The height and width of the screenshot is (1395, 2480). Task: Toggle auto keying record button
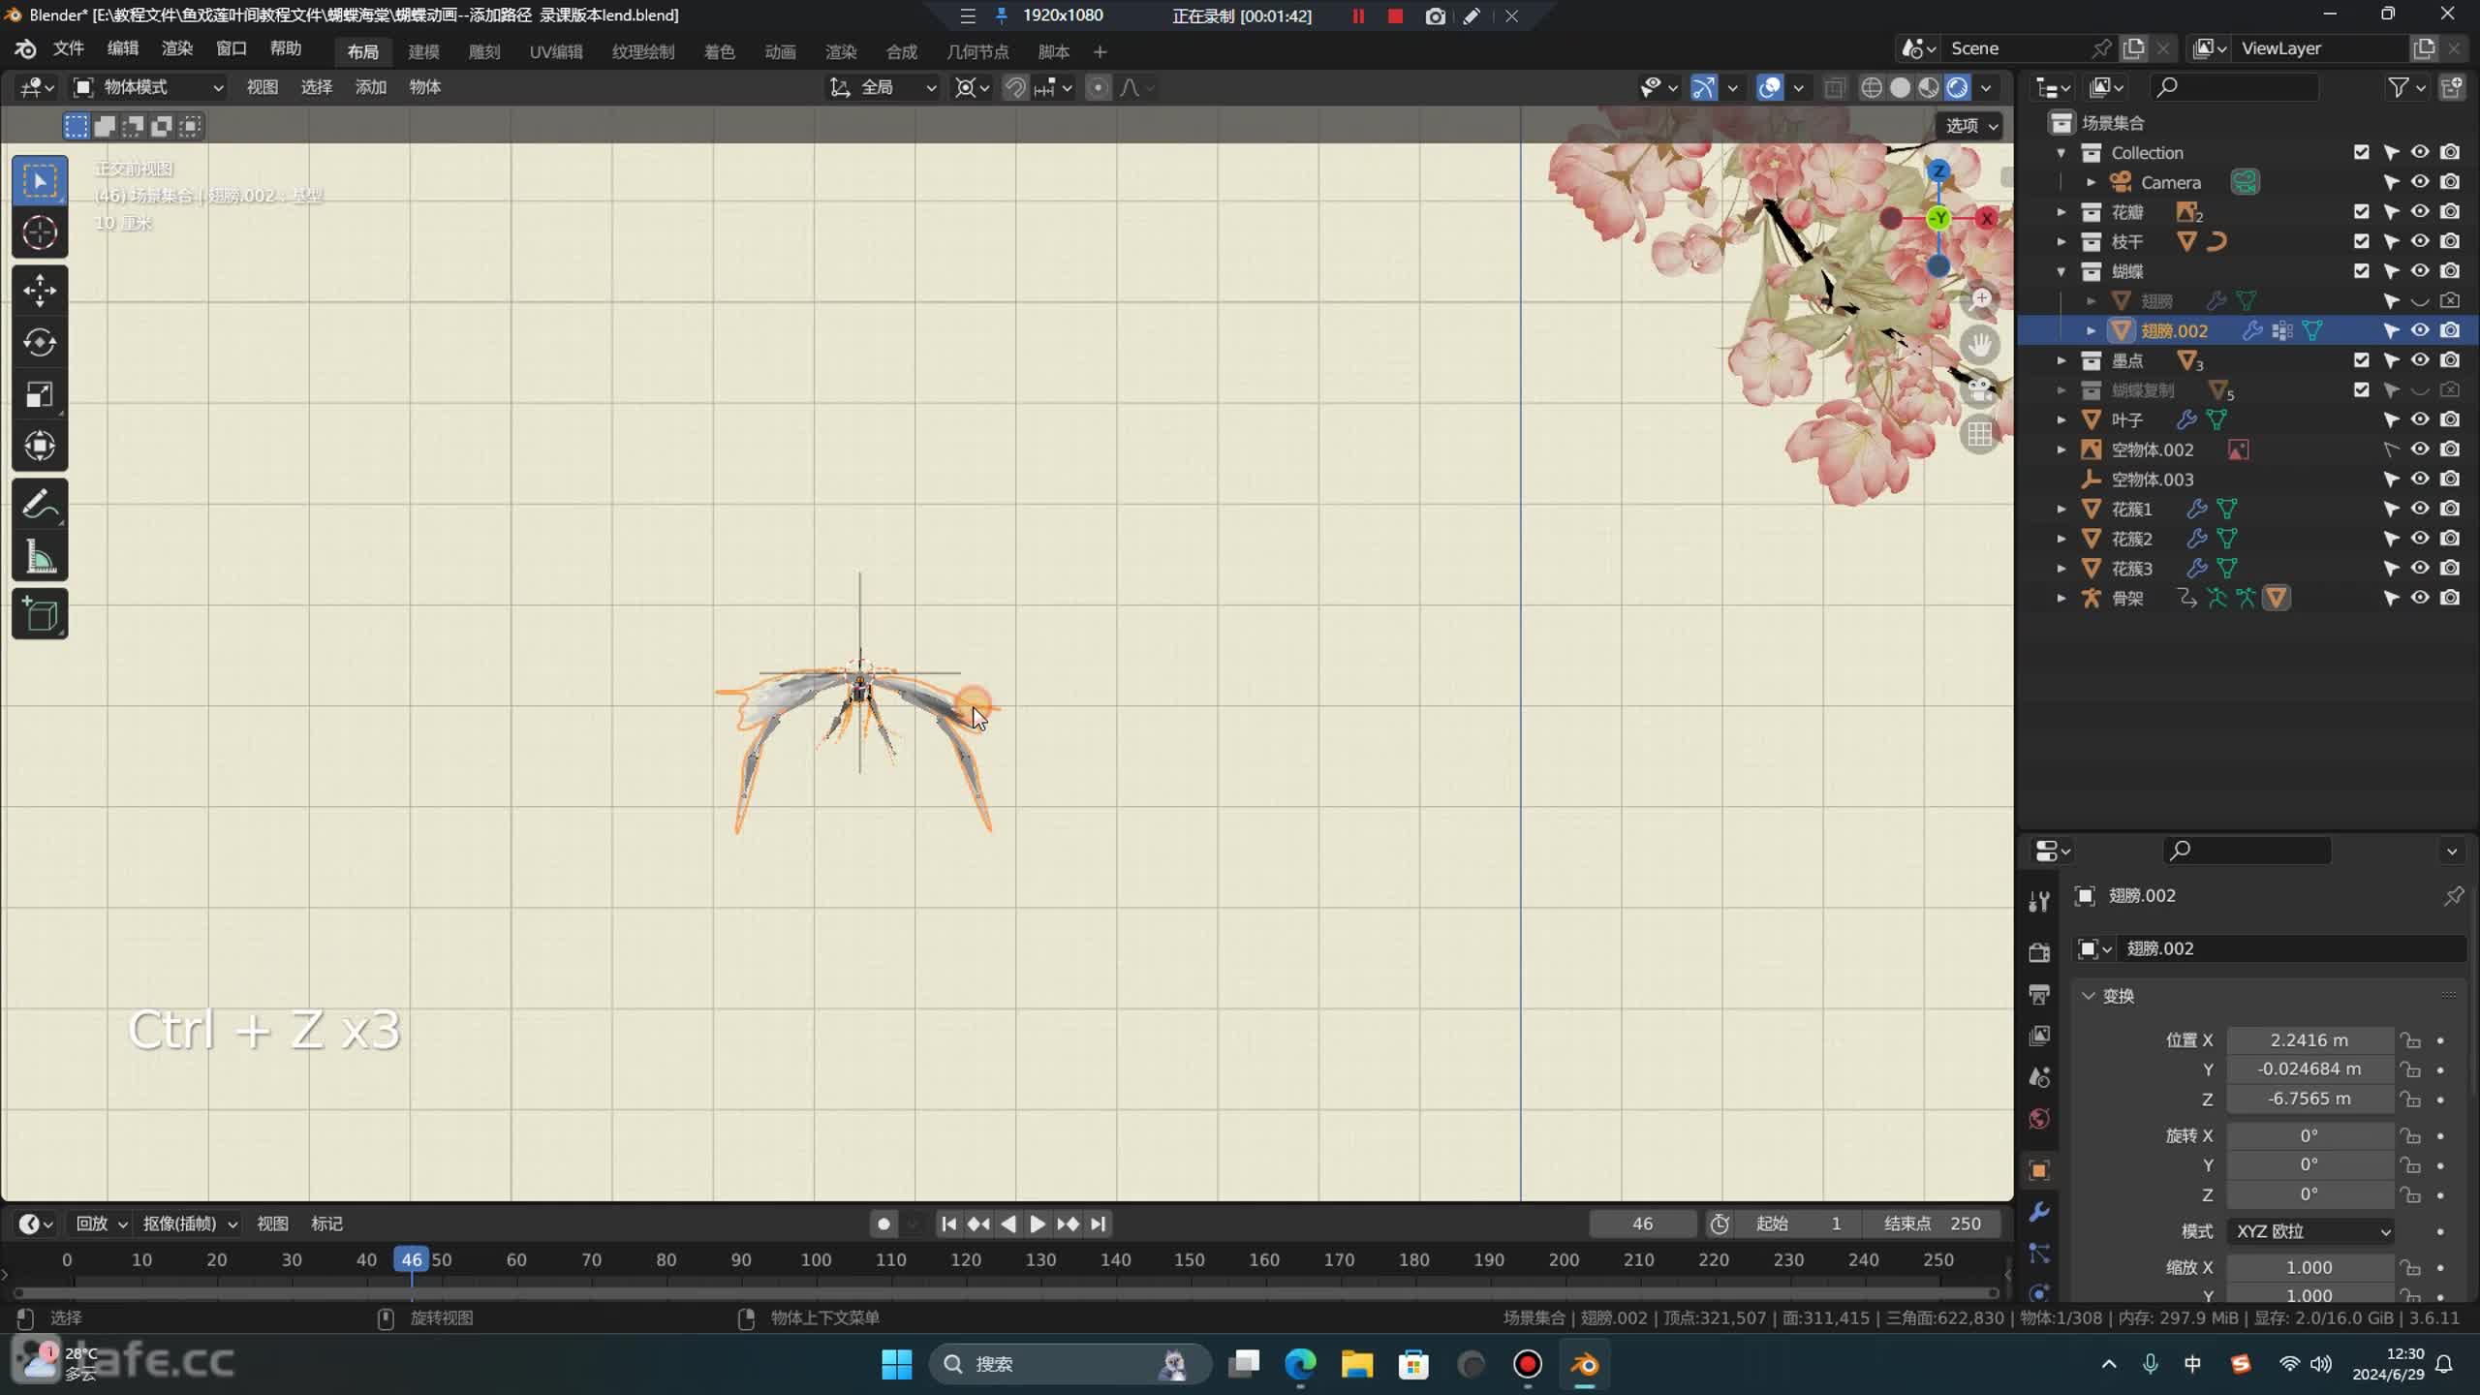pyautogui.click(x=883, y=1224)
